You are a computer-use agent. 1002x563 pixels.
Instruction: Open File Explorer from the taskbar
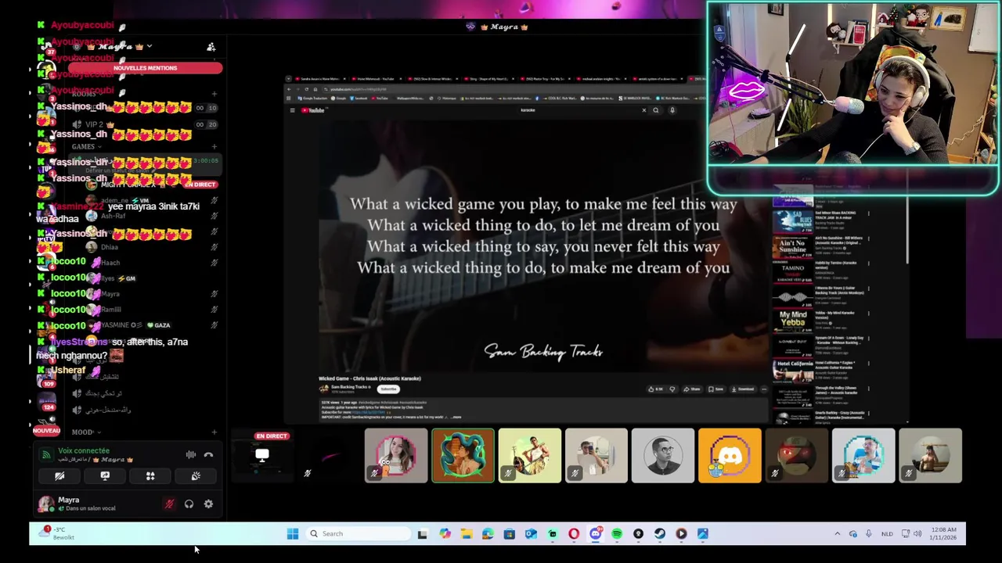(467, 534)
